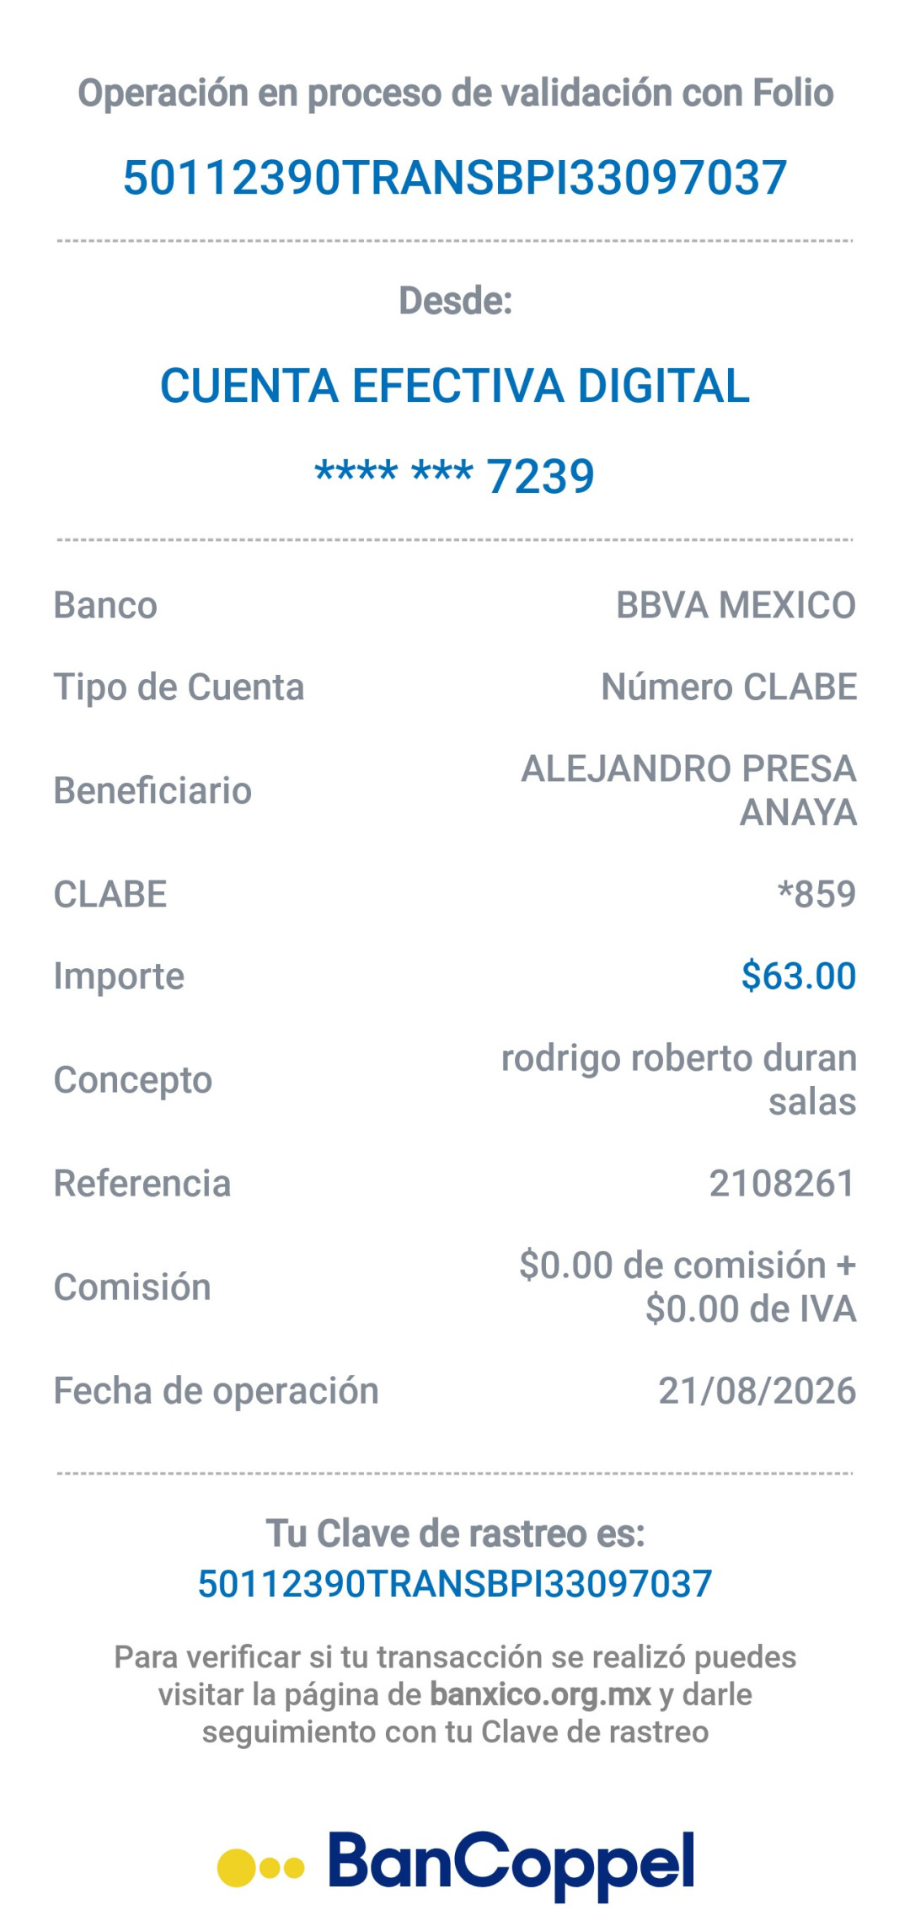The width and height of the screenshot is (910, 1921).
Task: Click the 'Desde:' heading
Action: pyautogui.click(x=455, y=301)
